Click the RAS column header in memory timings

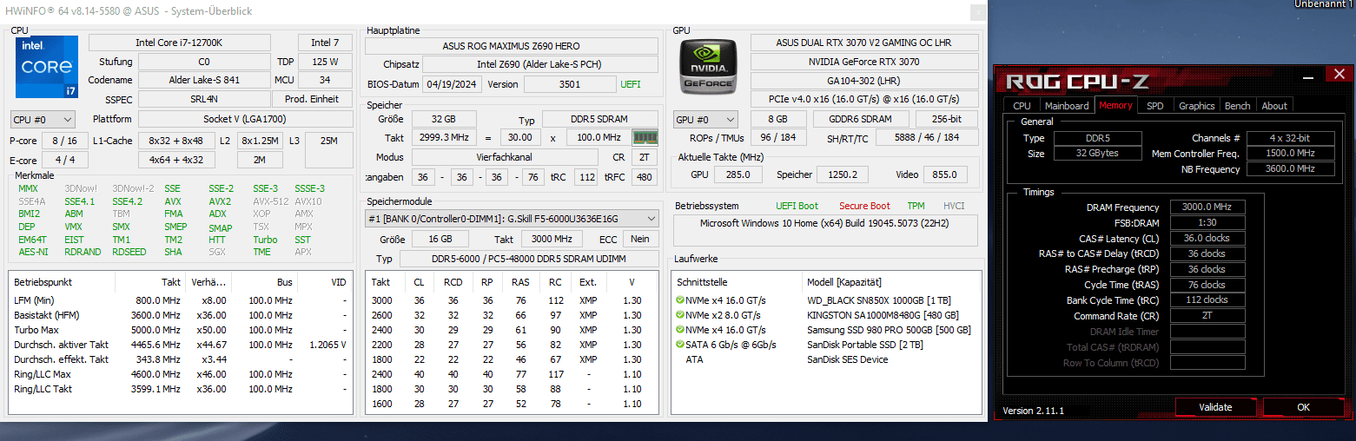pyautogui.click(x=520, y=282)
